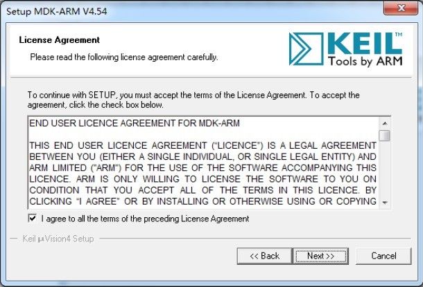The width and height of the screenshot is (423, 287).
Task: Click the license scrollbar down arrow
Action: (x=384, y=203)
